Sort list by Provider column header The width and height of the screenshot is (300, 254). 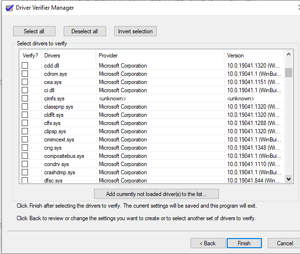click(159, 56)
